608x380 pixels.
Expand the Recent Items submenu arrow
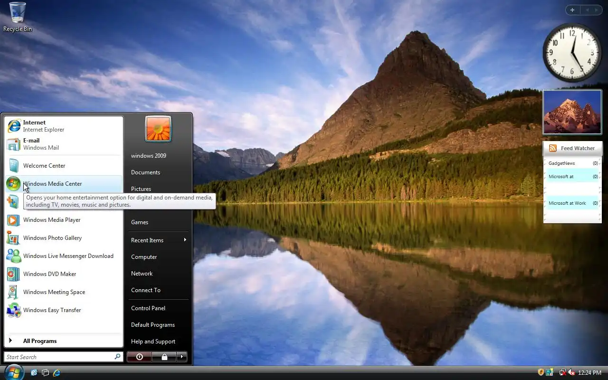pyautogui.click(x=185, y=240)
